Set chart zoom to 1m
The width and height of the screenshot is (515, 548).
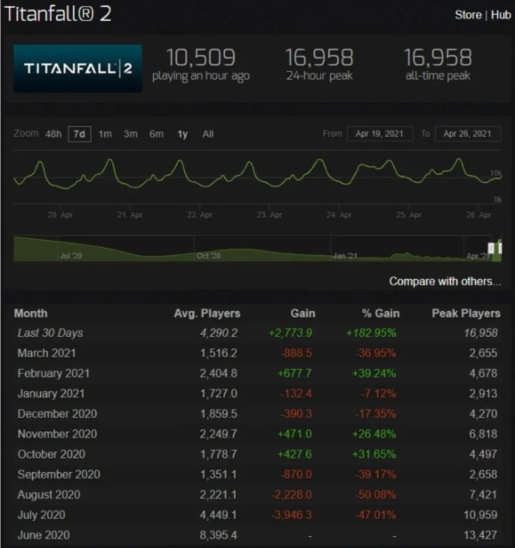[x=105, y=134]
